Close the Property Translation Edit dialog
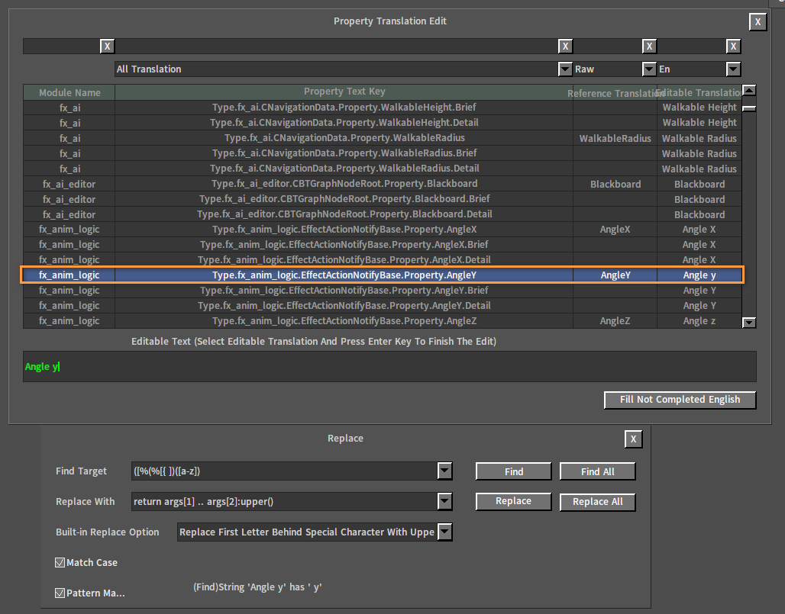The width and height of the screenshot is (785, 614). [x=758, y=21]
